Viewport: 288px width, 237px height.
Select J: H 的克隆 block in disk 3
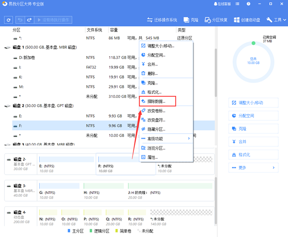(170, 191)
